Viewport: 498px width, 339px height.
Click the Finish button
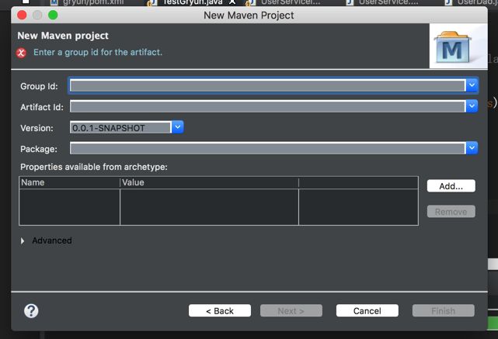tap(444, 311)
